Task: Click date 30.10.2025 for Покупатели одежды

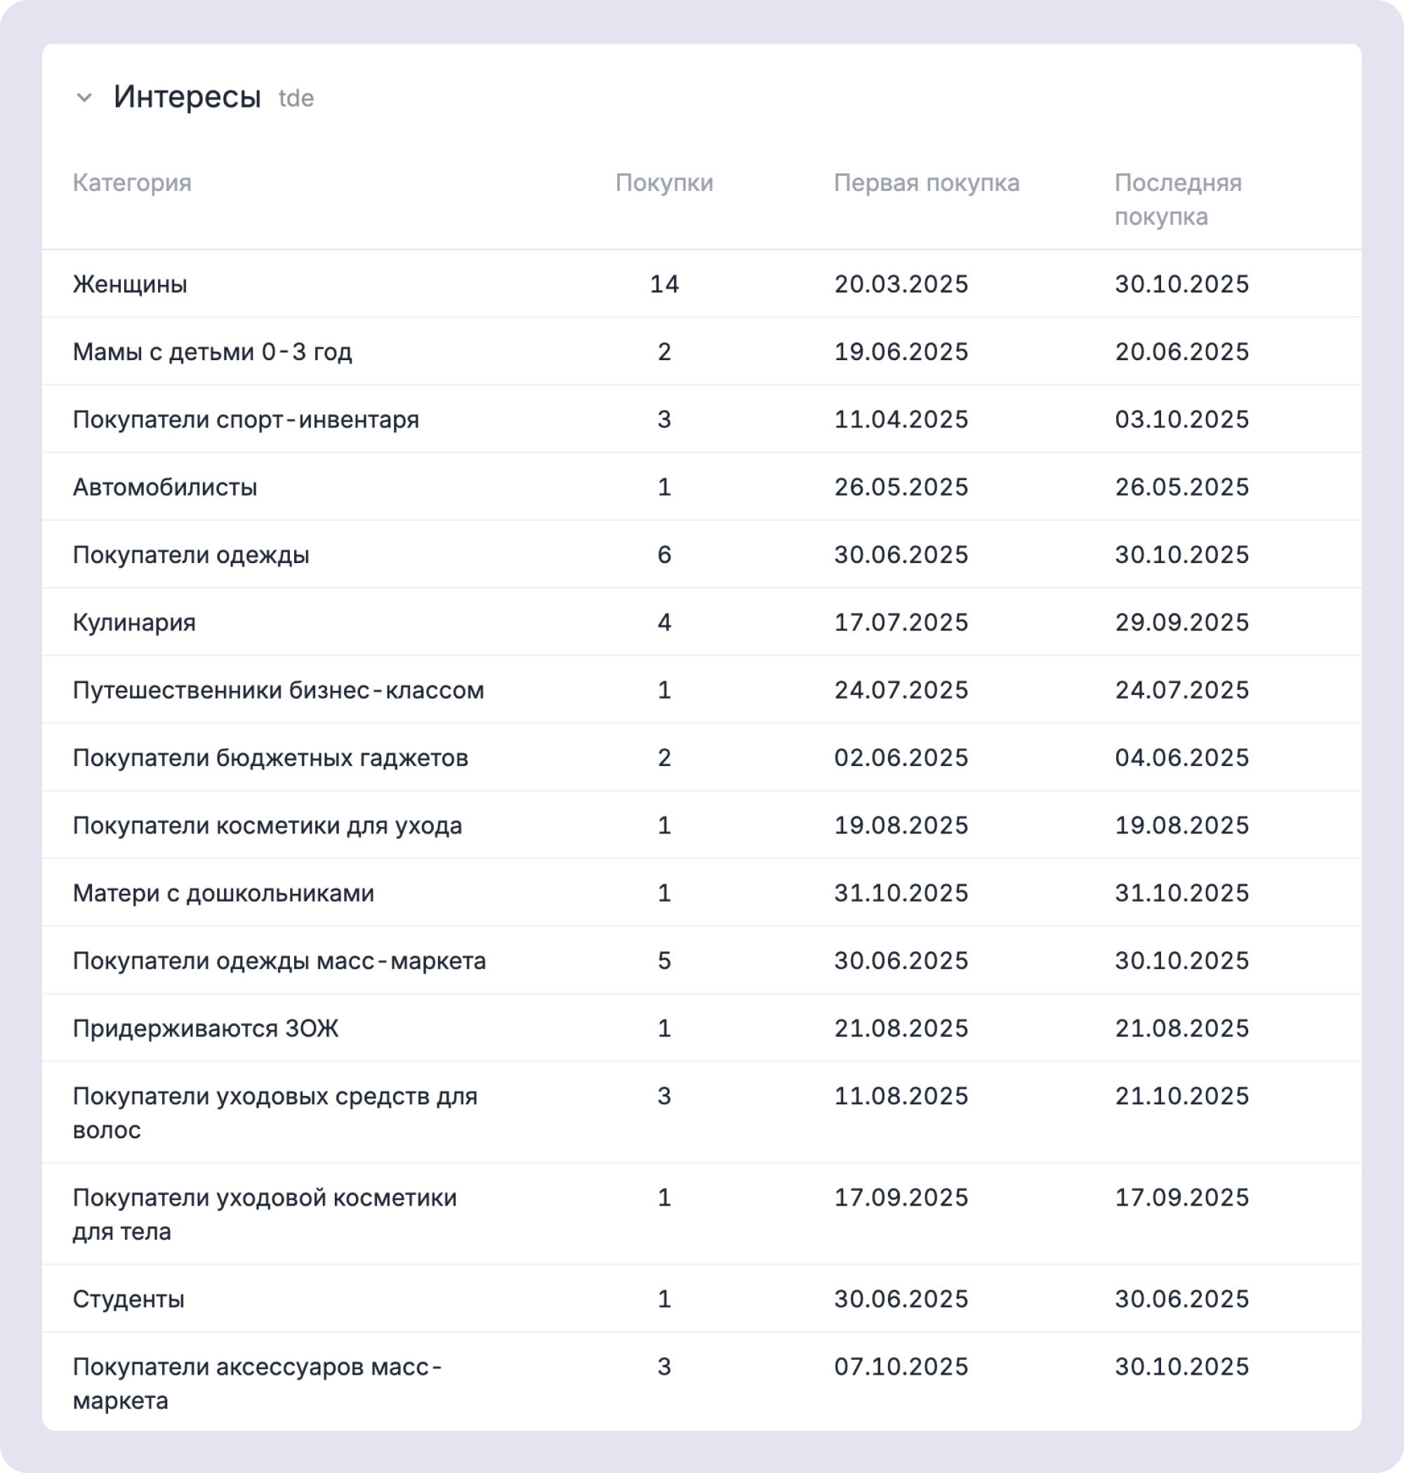Action: (x=1182, y=555)
